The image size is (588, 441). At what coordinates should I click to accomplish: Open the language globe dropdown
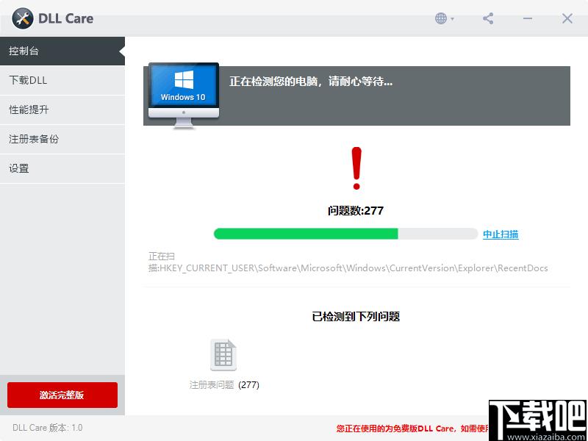pos(444,18)
